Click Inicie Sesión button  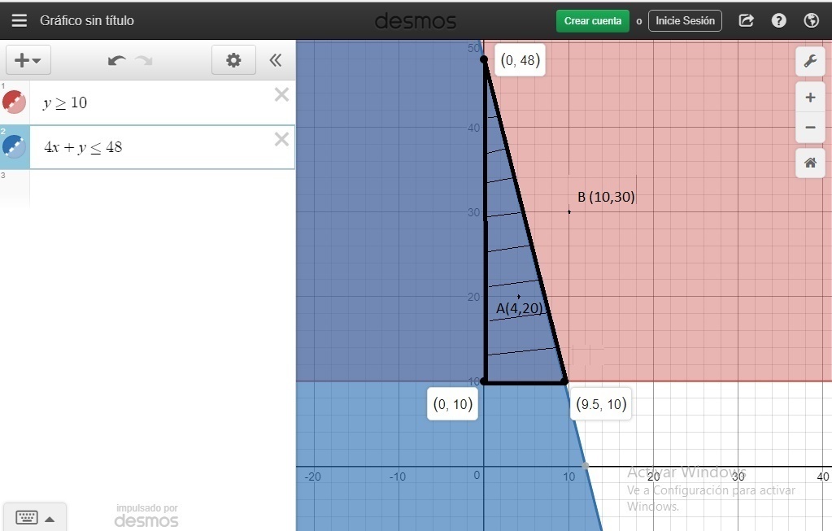pos(685,20)
